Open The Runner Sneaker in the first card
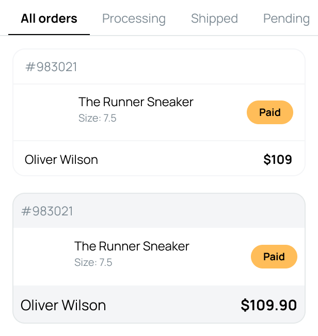 tap(136, 102)
